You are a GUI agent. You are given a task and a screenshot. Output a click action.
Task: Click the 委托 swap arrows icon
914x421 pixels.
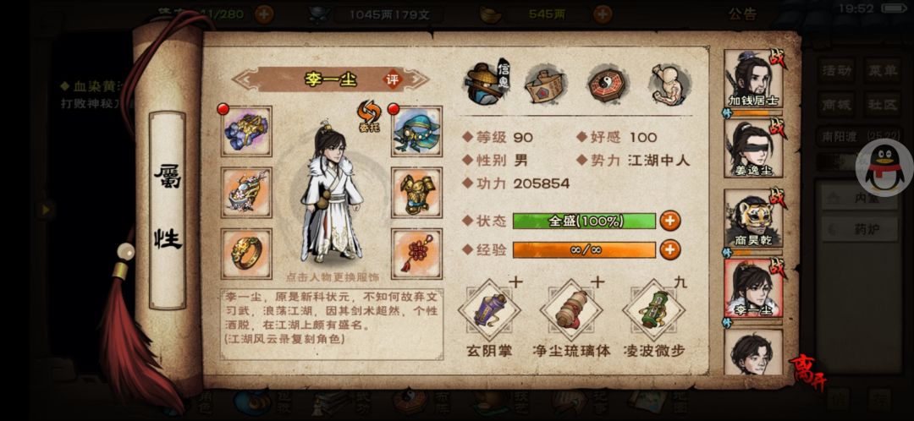click(x=369, y=116)
